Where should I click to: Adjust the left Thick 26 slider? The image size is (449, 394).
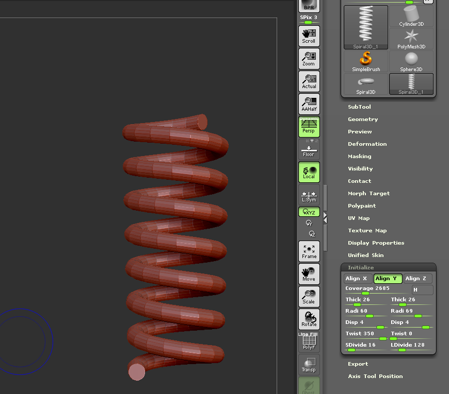tap(365, 301)
